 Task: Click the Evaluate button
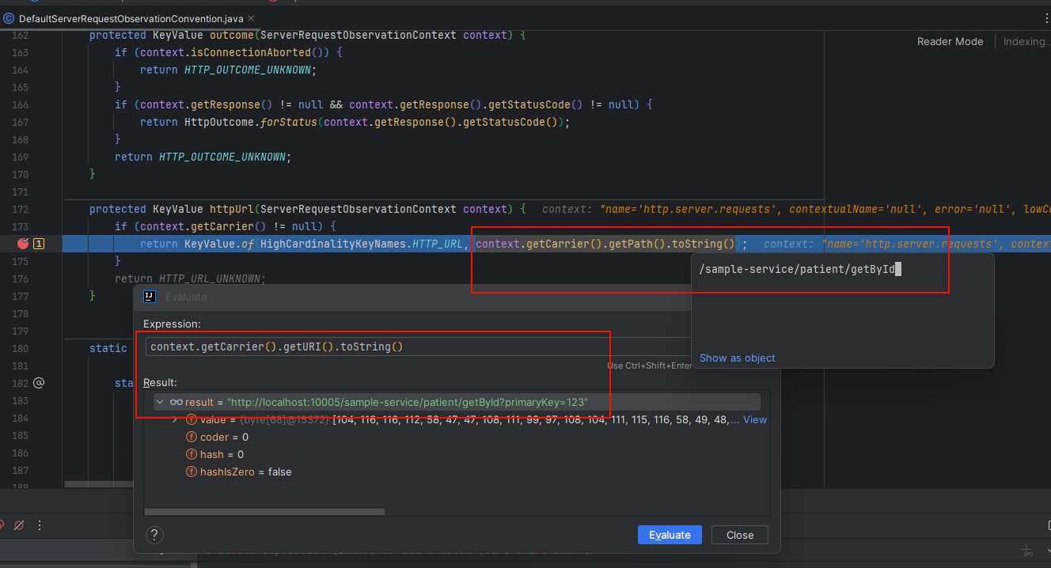point(670,535)
